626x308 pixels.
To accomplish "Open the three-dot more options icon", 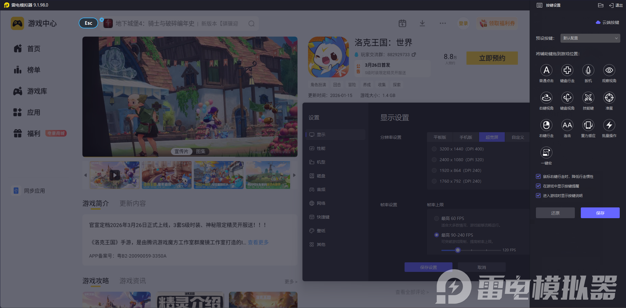I will [443, 23].
